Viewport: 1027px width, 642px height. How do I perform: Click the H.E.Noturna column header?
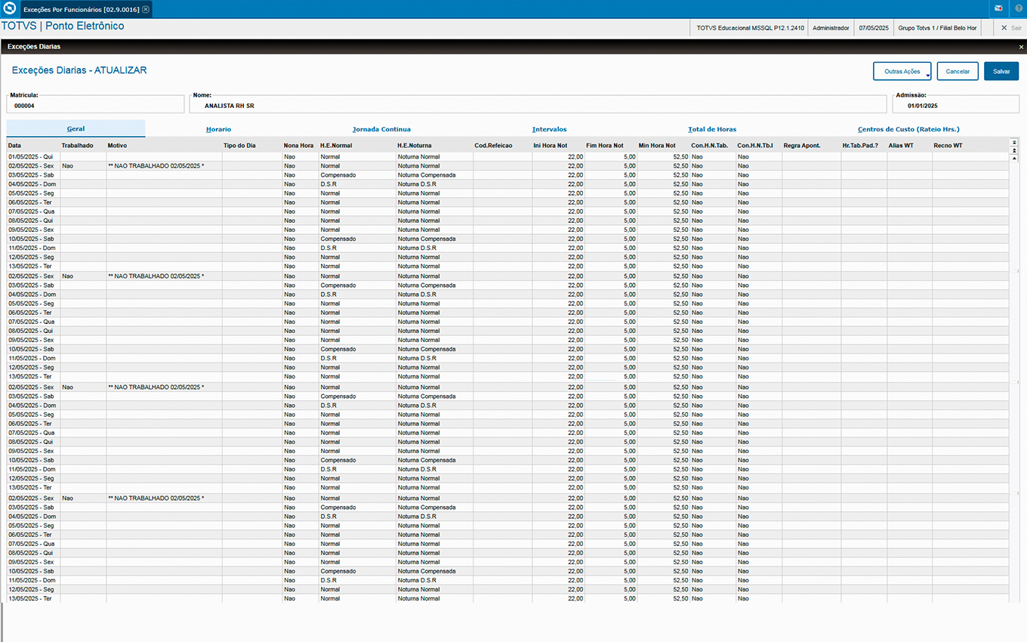[x=415, y=145]
